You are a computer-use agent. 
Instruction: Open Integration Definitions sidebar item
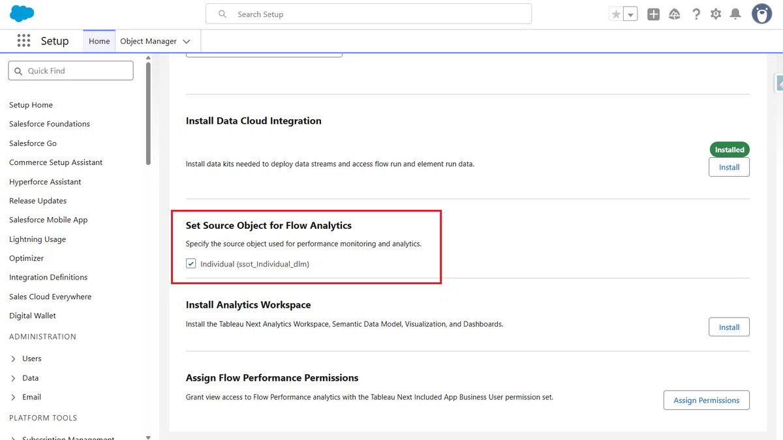[48, 277]
